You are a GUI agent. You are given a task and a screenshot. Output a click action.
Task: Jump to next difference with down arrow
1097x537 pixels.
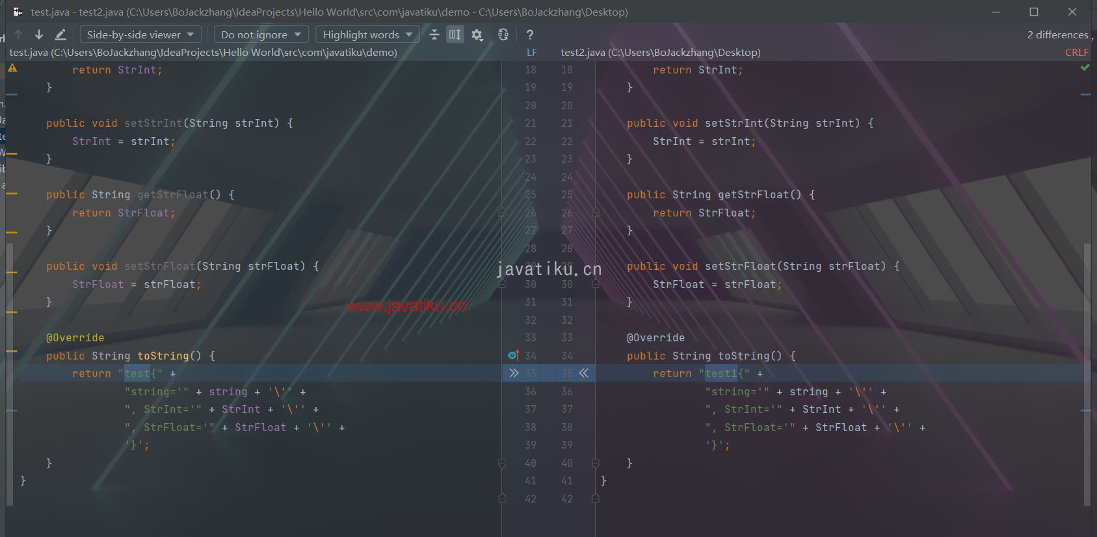click(x=39, y=34)
